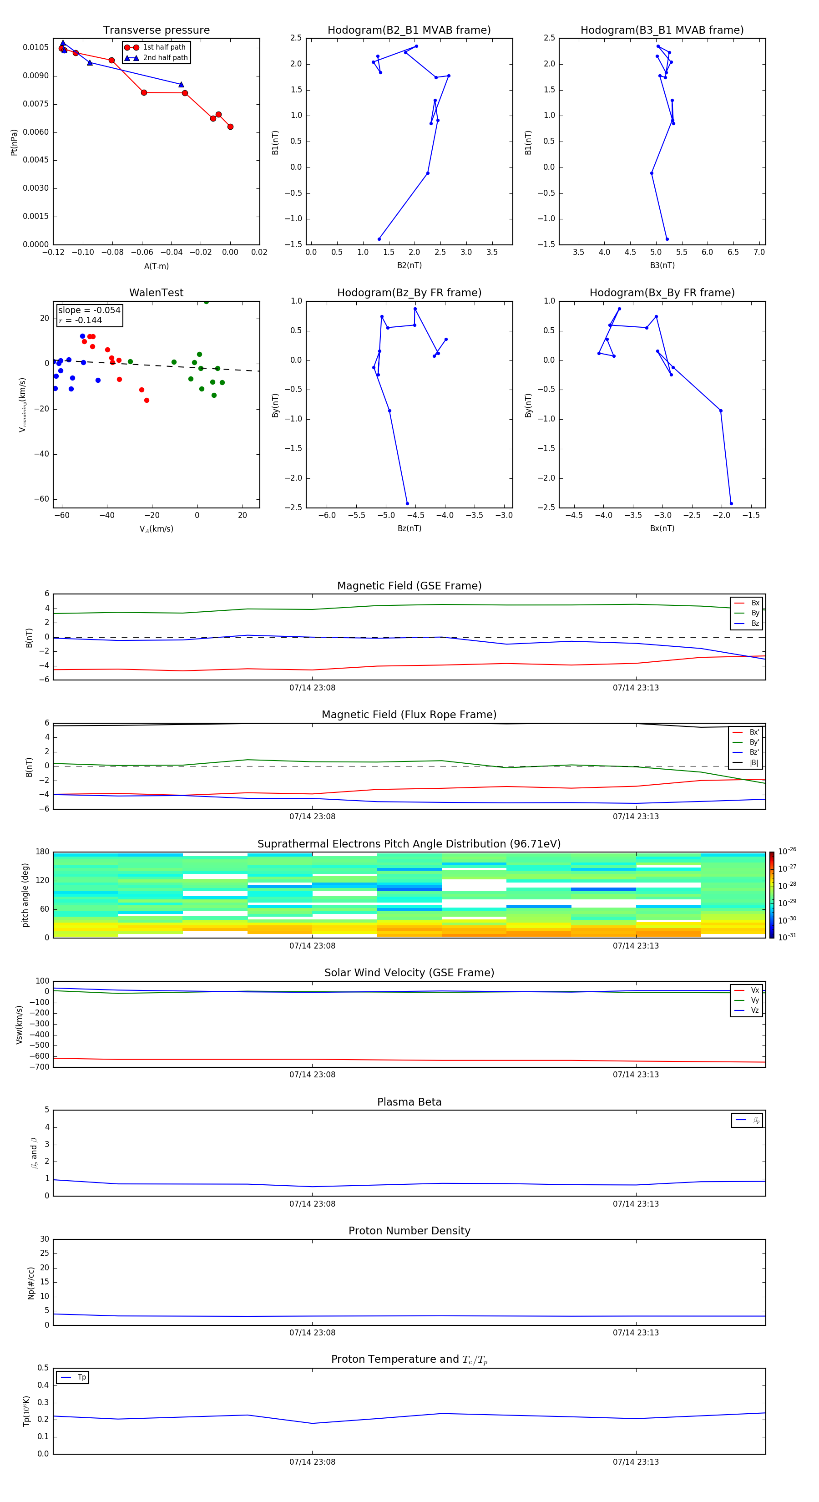Image resolution: width=819 pixels, height=1502 pixels.
Task: Click 'Solar Wind Velocity (GSE Frame)' title
Action: (409, 973)
